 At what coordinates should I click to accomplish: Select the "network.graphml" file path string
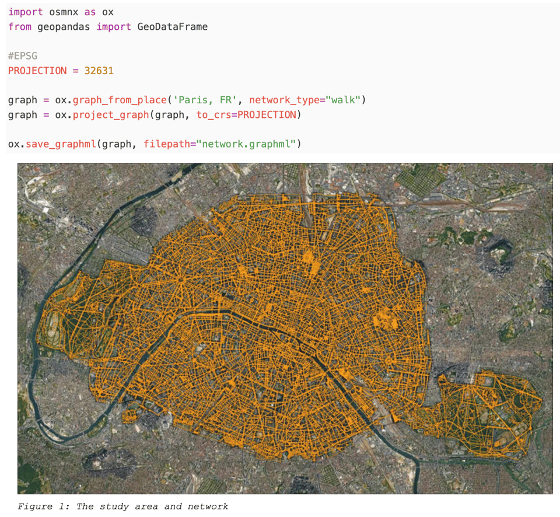tap(246, 144)
